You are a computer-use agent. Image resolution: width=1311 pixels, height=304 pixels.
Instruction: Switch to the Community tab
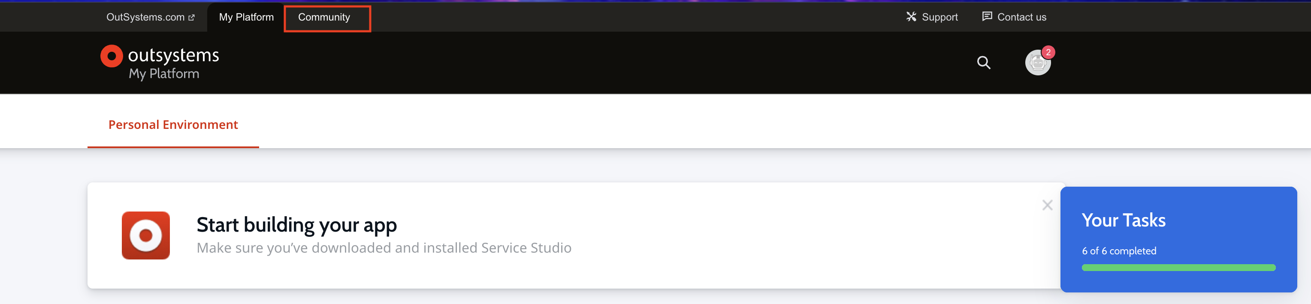click(325, 17)
